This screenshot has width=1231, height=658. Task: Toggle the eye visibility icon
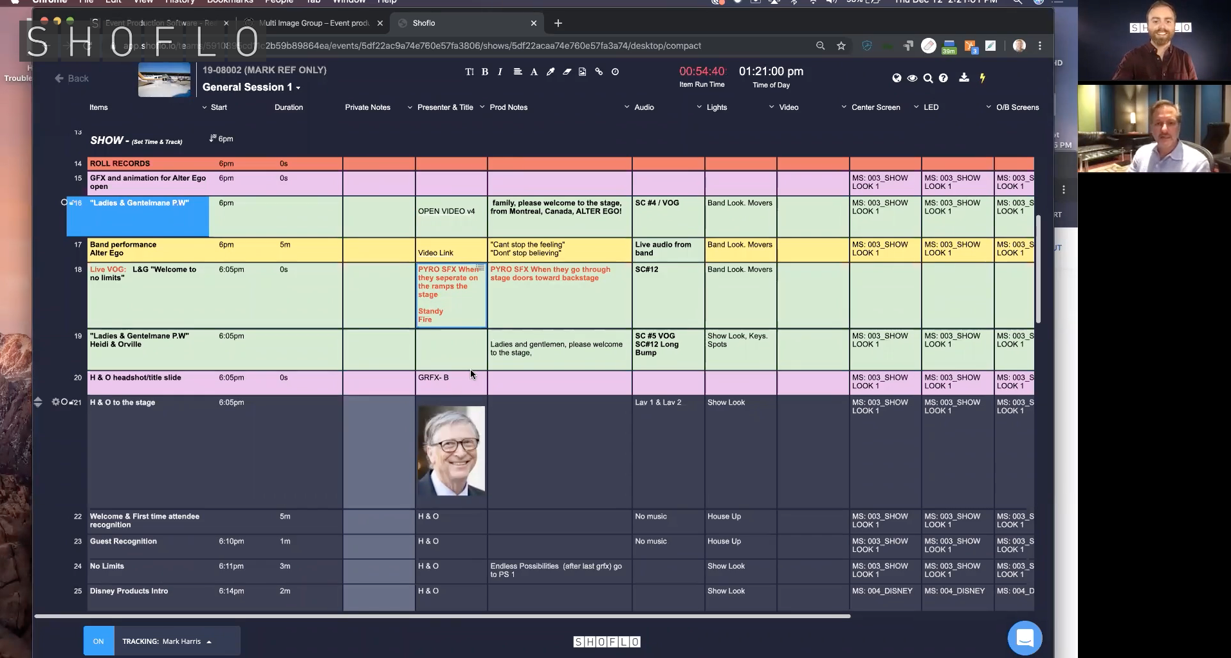[912, 78]
